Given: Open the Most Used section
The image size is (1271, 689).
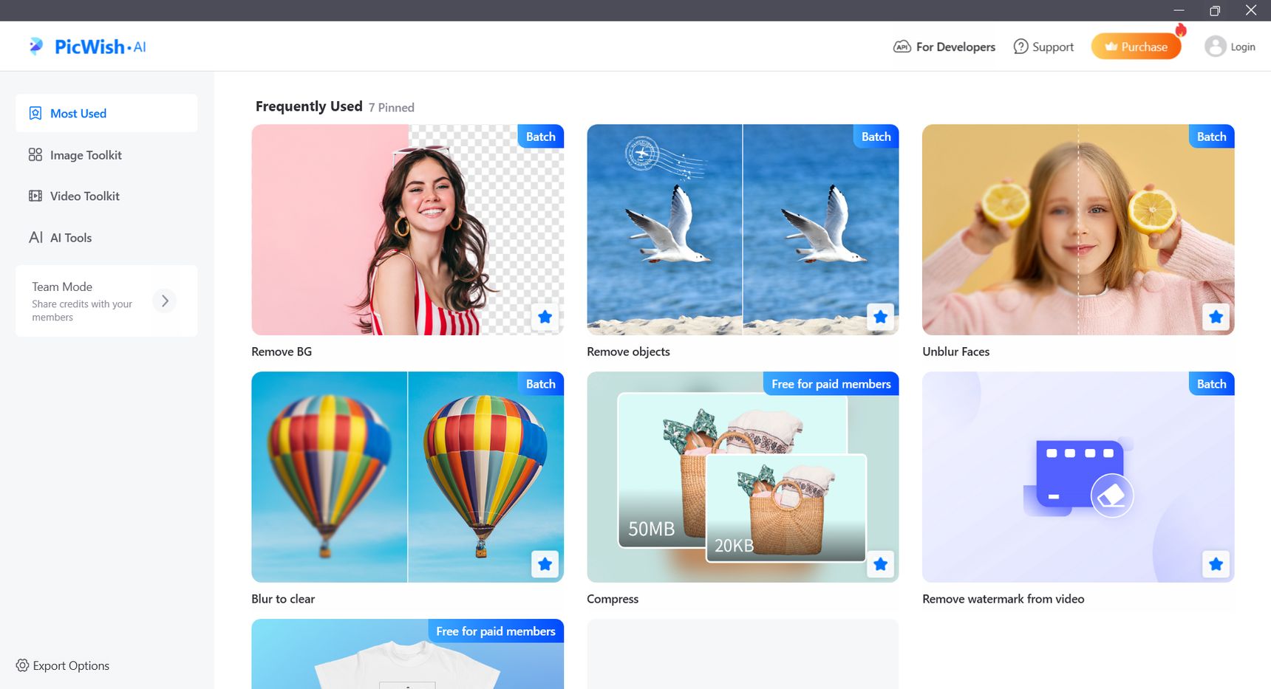Looking at the screenshot, I should tap(106, 113).
